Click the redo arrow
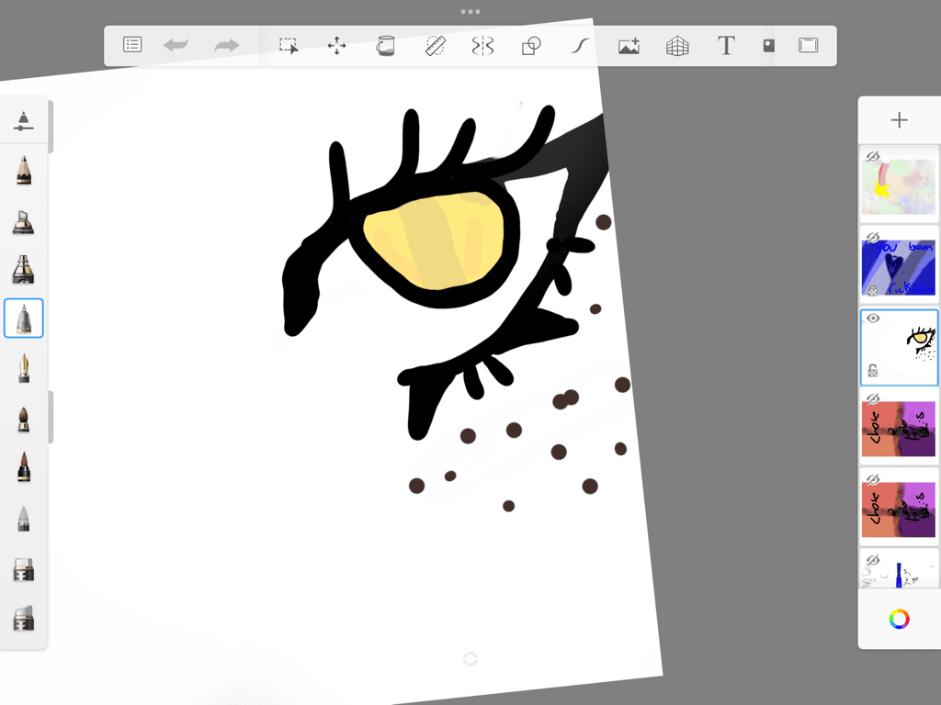 (226, 45)
